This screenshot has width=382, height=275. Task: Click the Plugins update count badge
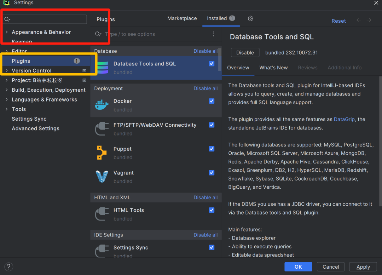[77, 61]
